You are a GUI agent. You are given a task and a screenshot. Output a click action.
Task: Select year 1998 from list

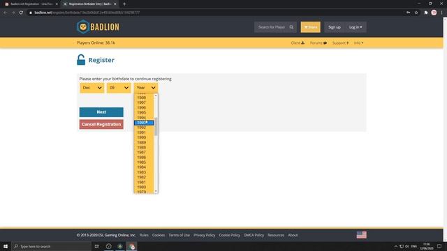144,98
